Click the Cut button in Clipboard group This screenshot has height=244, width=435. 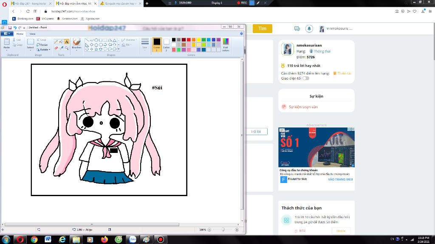[17, 40]
